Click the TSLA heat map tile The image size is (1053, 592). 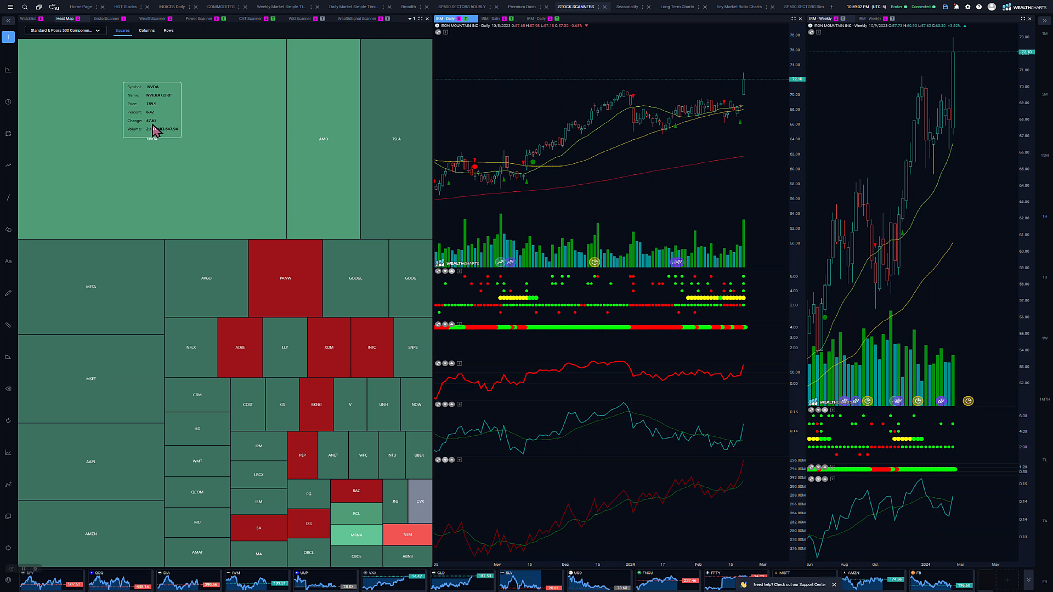pyautogui.click(x=396, y=139)
